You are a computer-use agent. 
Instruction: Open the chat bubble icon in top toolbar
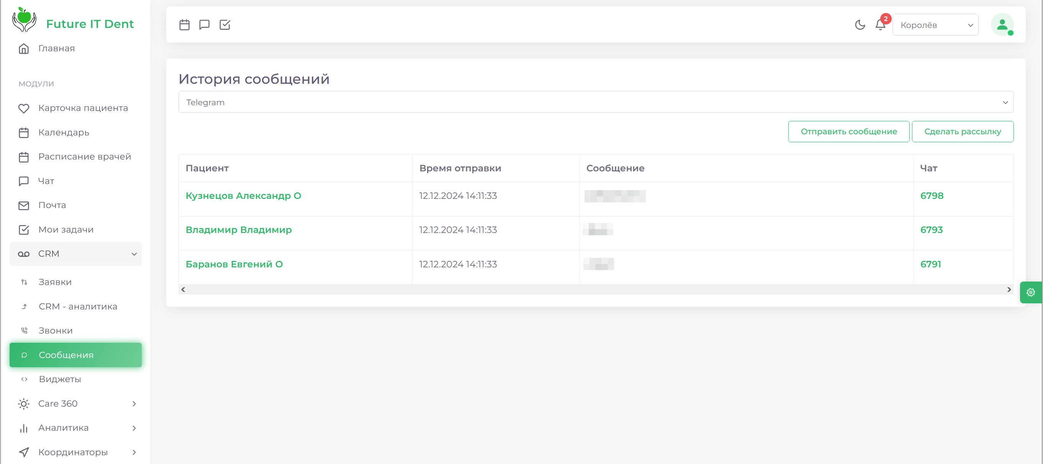point(205,24)
